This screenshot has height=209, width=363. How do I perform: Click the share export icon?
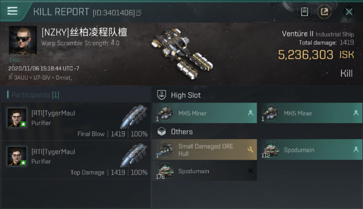coord(324,12)
